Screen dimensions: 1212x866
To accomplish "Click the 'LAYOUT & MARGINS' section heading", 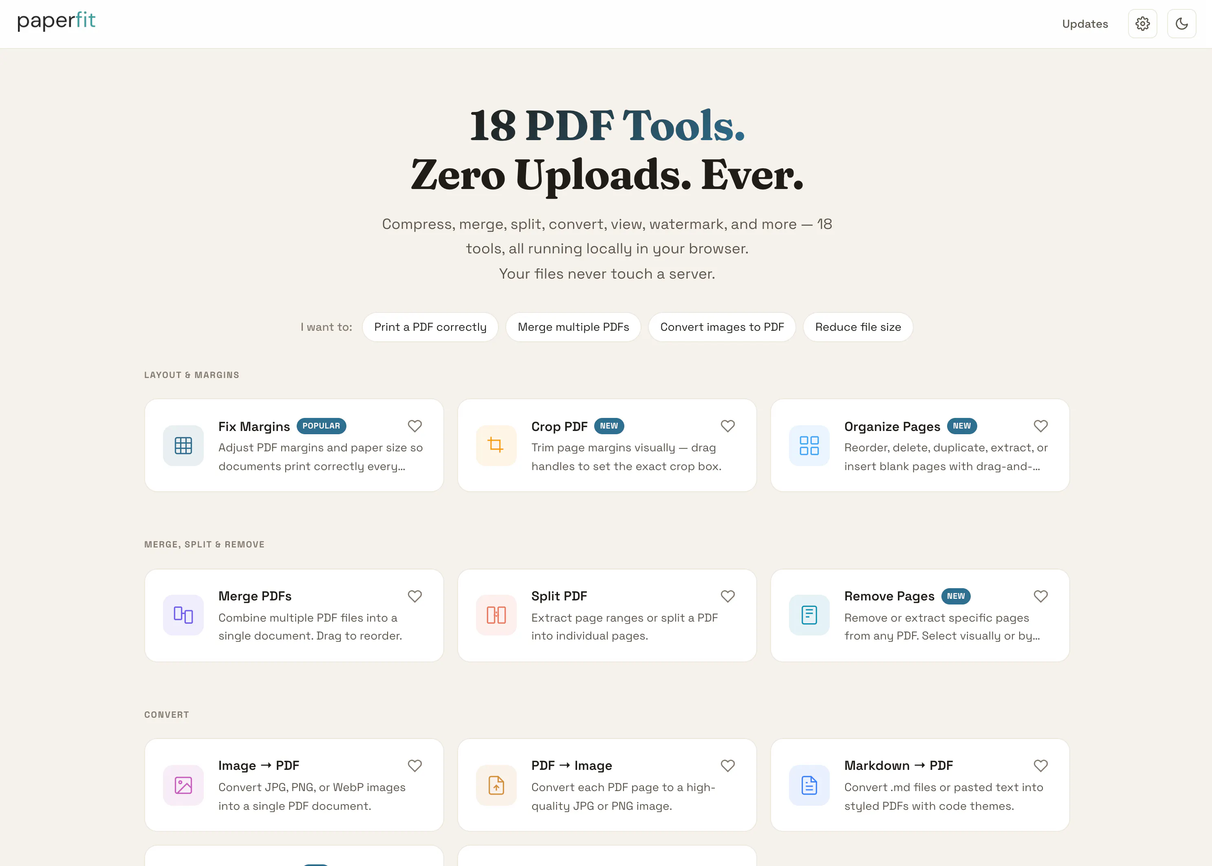I will coord(192,375).
